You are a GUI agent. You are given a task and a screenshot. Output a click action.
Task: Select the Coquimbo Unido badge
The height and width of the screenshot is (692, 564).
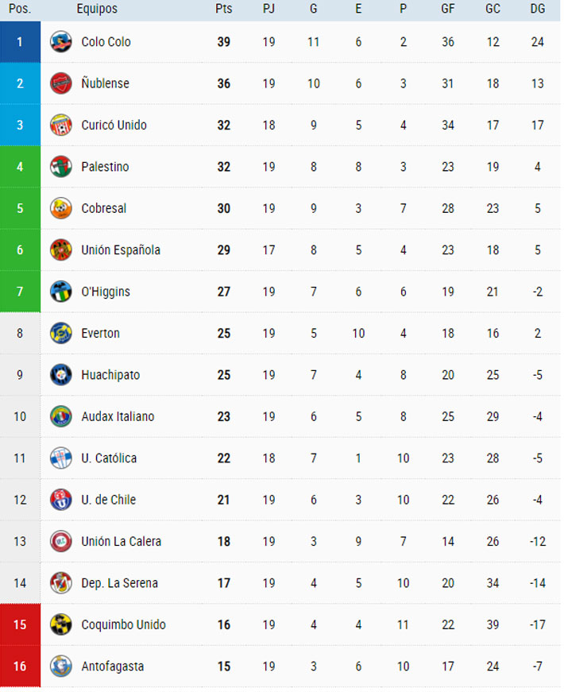tap(60, 624)
